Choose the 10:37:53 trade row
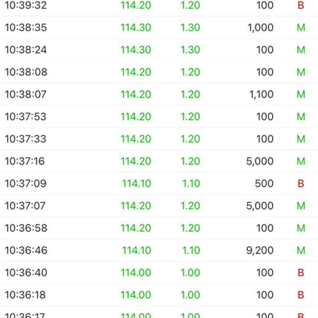This screenshot has width=318, height=318. click(159, 117)
